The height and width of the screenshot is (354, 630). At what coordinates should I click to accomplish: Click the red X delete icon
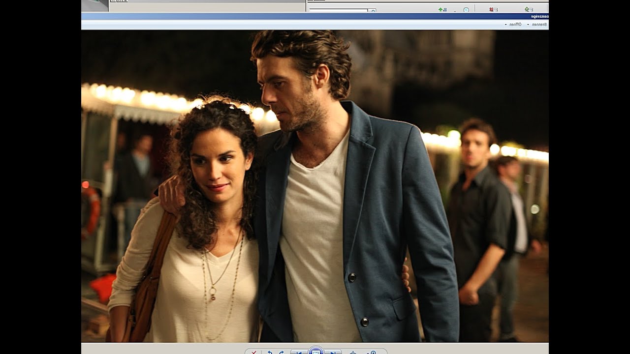pos(254,352)
